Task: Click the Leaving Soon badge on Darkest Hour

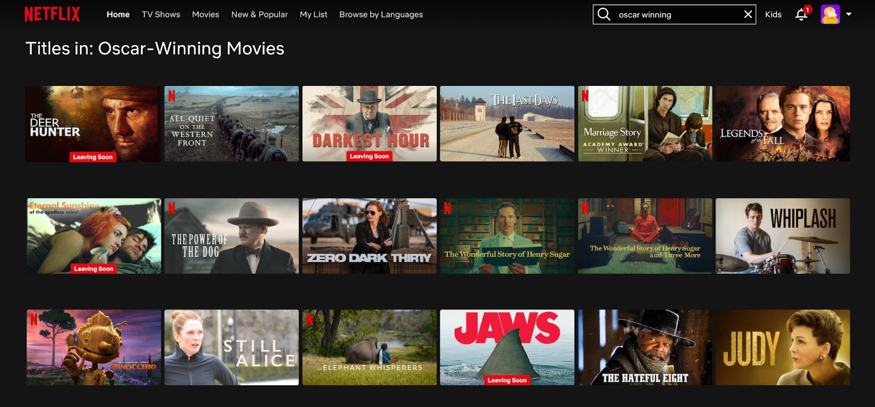Action: (369, 156)
